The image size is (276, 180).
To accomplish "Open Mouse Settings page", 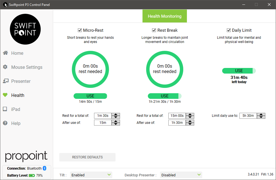I will tap(27, 67).
